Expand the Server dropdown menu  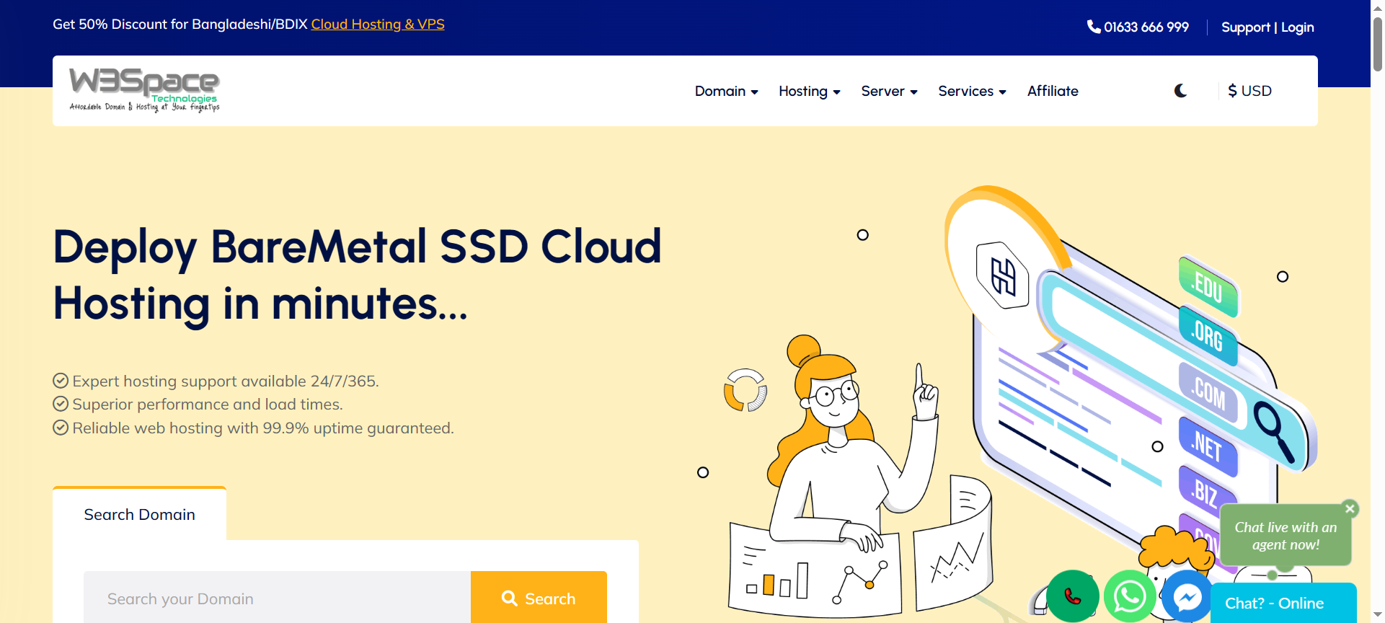pos(889,92)
